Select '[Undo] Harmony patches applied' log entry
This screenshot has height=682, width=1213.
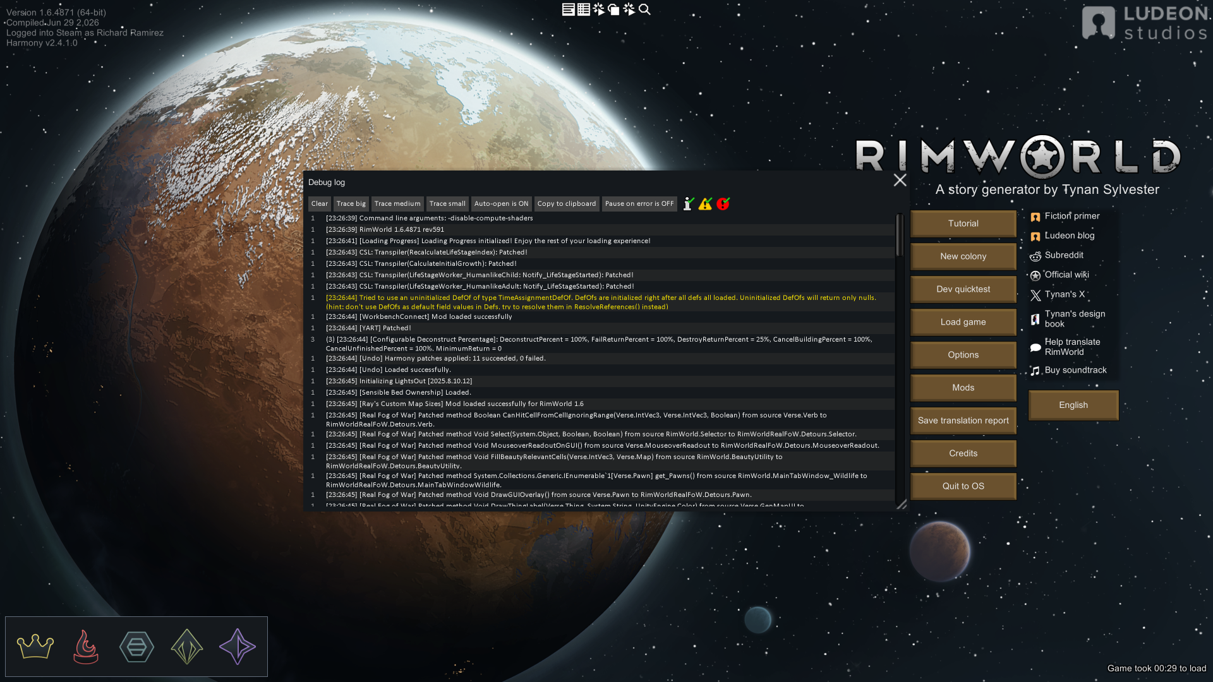coord(600,358)
